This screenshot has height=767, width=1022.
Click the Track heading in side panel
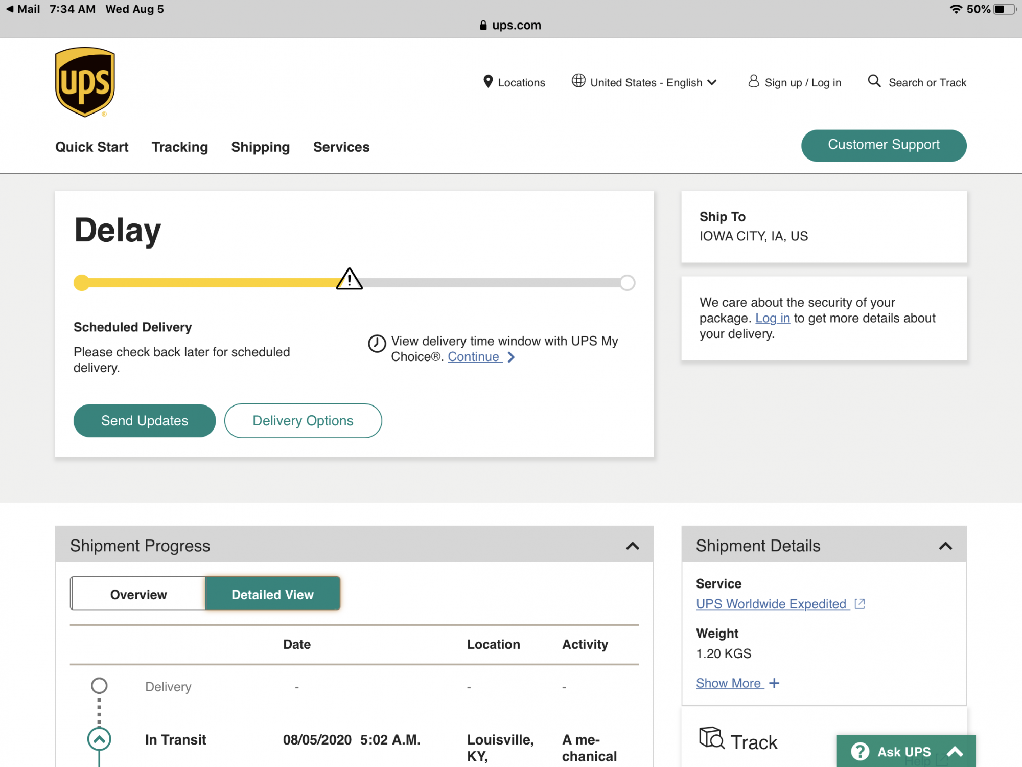[754, 742]
